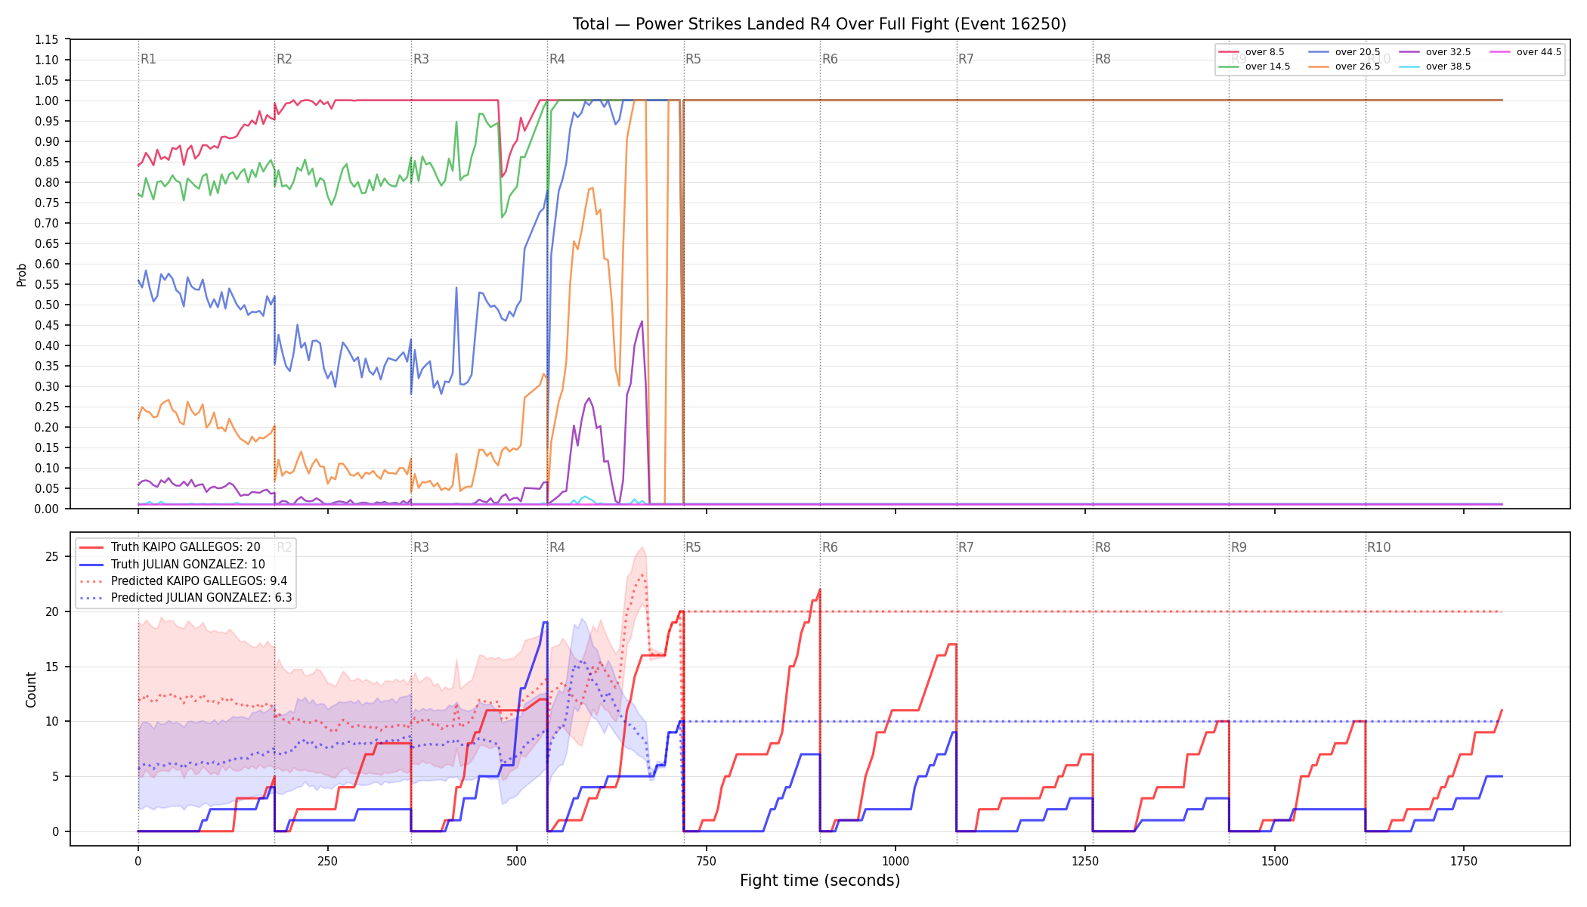Image resolution: width=1587 pixels, height=907 pixels.
Task: Click the R8 round marker in Prob chart
Action: (1103, 59)
